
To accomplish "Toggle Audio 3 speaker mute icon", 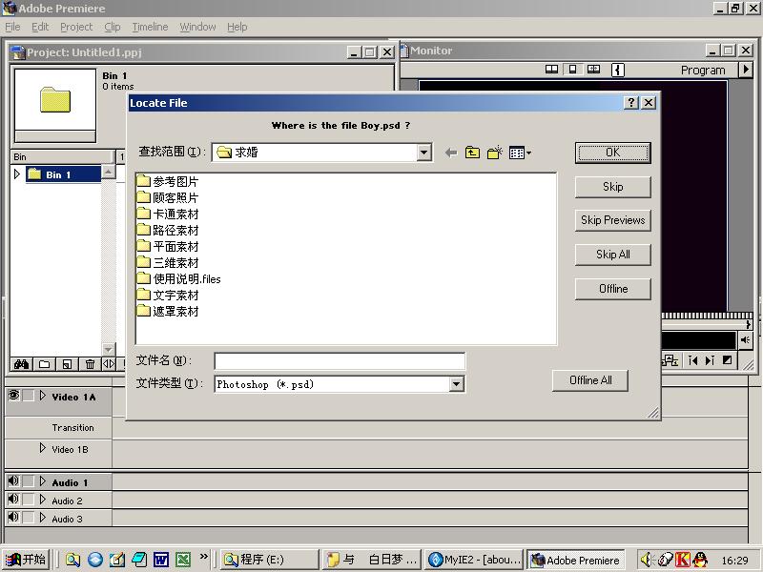I will (13, 517).
